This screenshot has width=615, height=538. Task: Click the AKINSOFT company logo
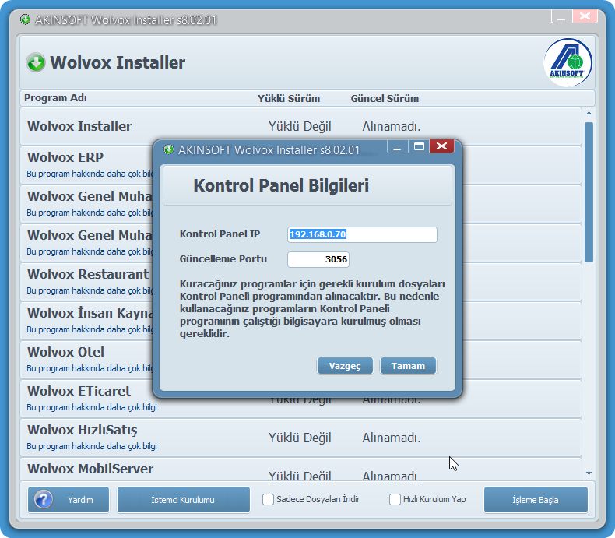[x=568, y=62]
